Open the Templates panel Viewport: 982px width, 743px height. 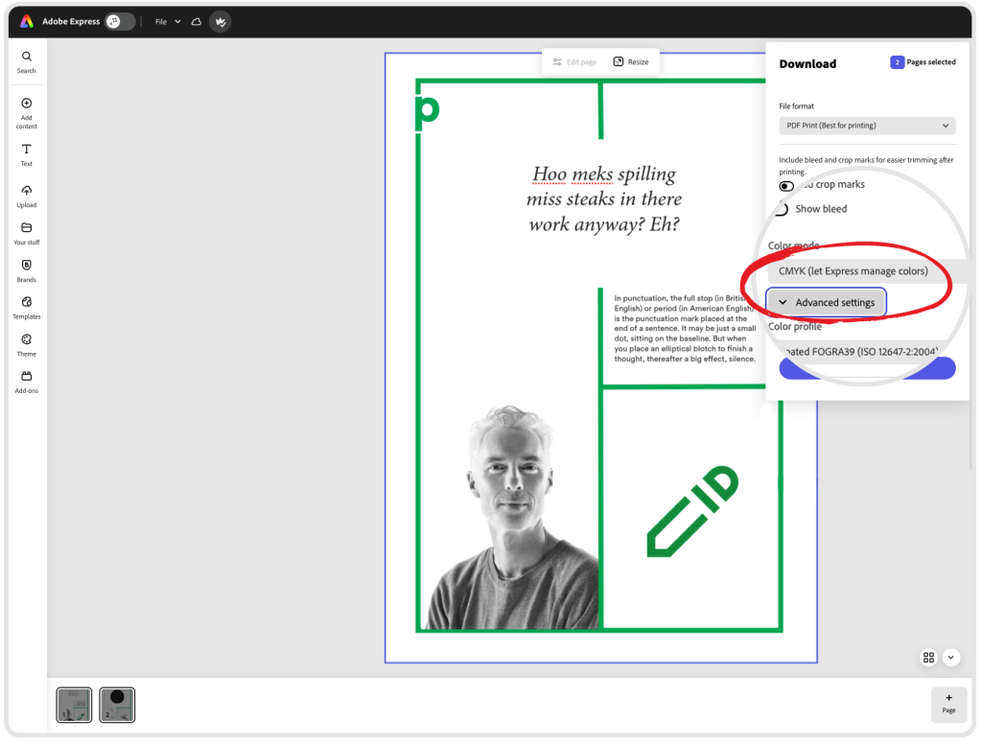tap(27, 307)
